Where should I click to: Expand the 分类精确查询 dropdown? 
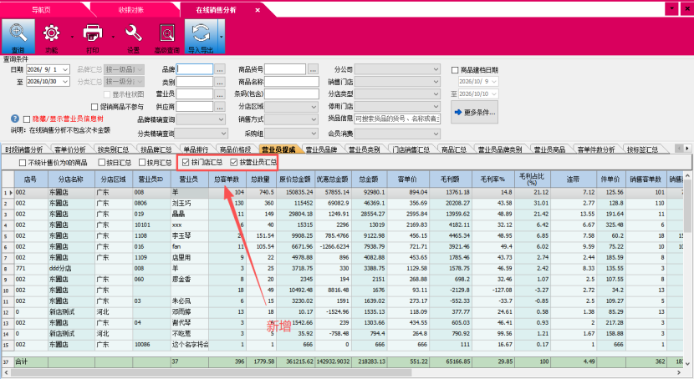pos(223,134)
